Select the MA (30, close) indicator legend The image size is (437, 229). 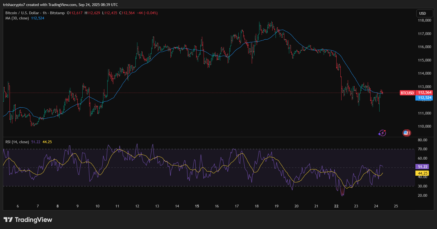(17, 18)
